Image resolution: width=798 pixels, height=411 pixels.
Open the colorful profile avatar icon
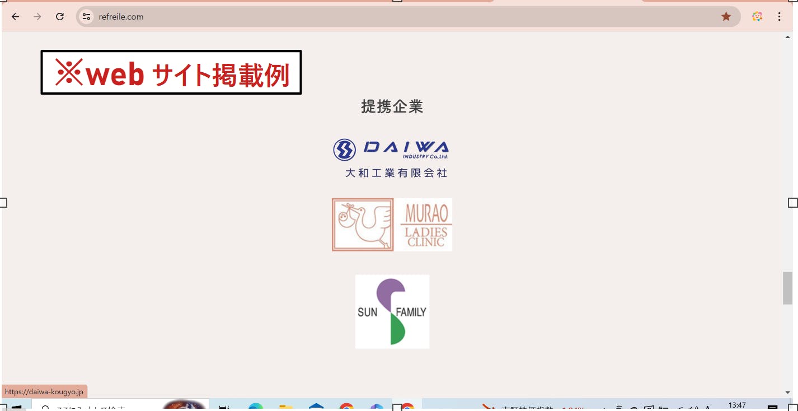point(757,17)
